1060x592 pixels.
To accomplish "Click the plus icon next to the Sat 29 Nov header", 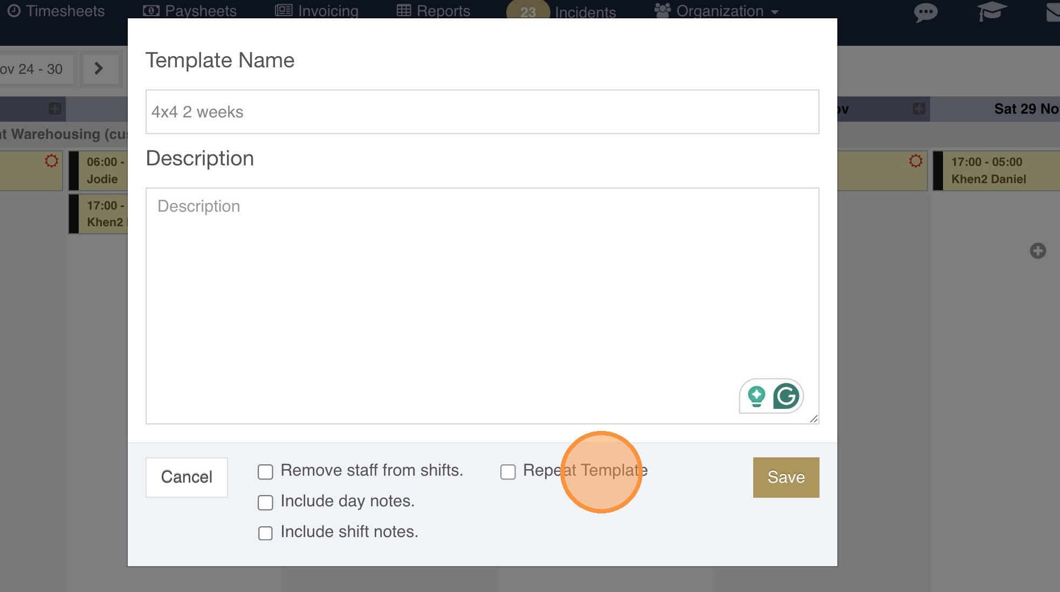I will [x=919, y=109].
